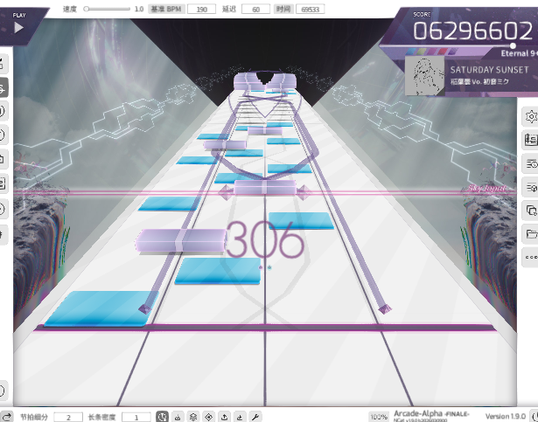This screenshot has width=538, height=422.
Task: Open the settings gear in right sidebar
Action: pos(530,116)
